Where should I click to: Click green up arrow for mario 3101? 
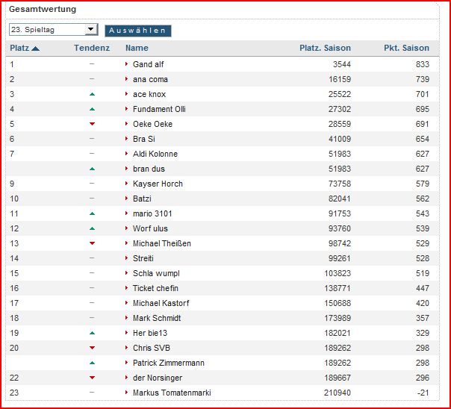click(92, 213)
